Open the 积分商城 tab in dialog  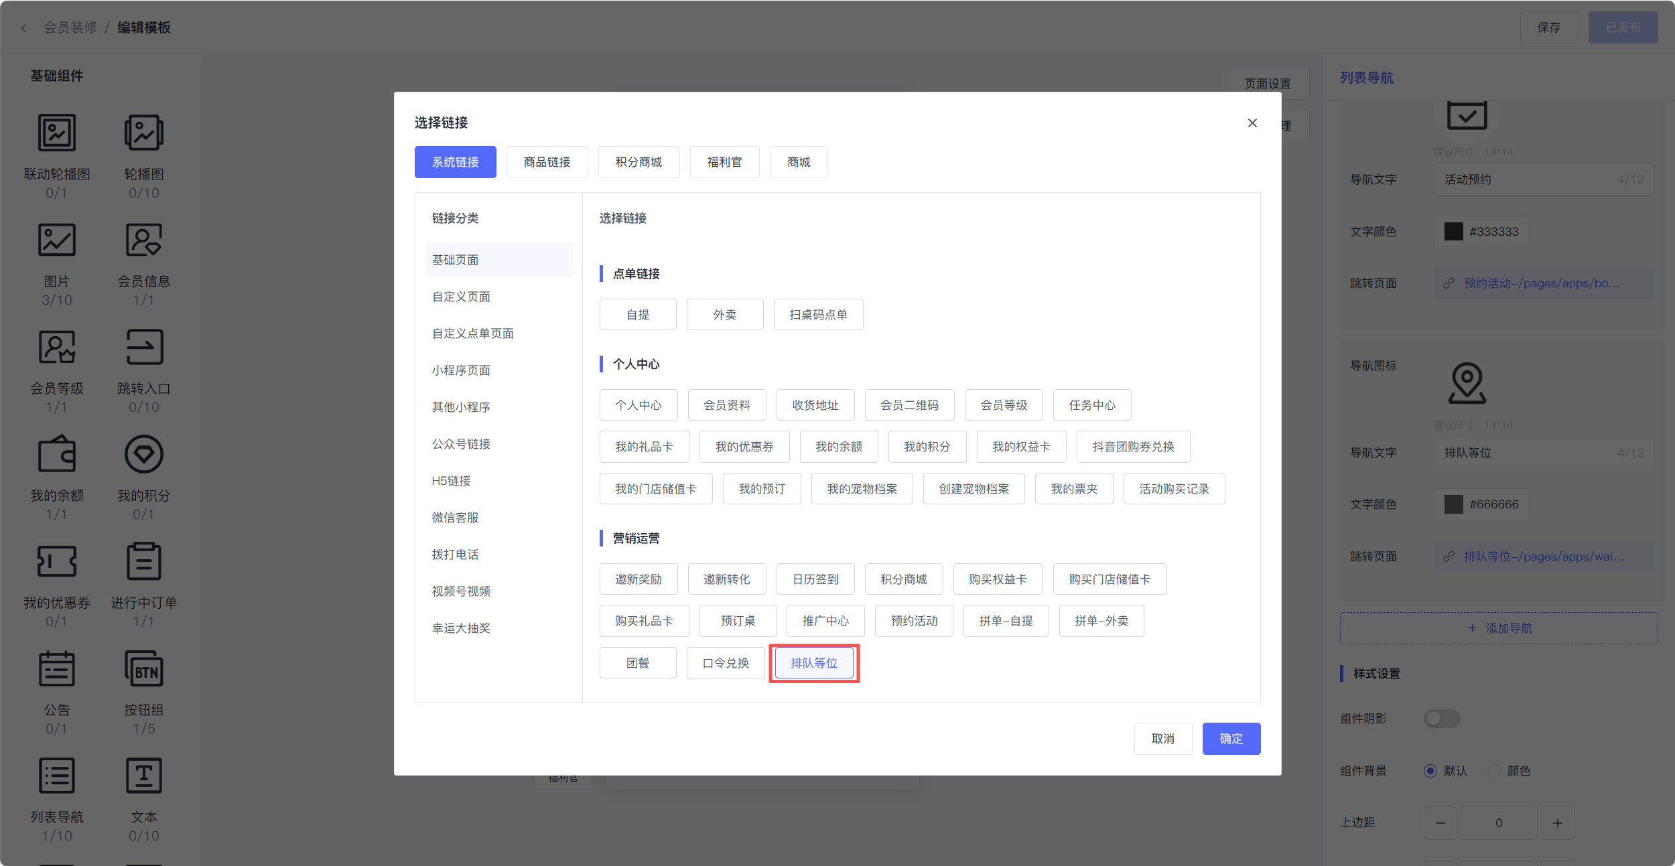tap(639, 162)
